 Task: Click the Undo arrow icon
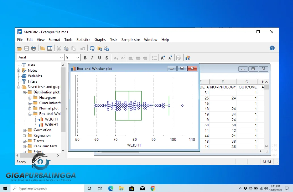point(83,49)
